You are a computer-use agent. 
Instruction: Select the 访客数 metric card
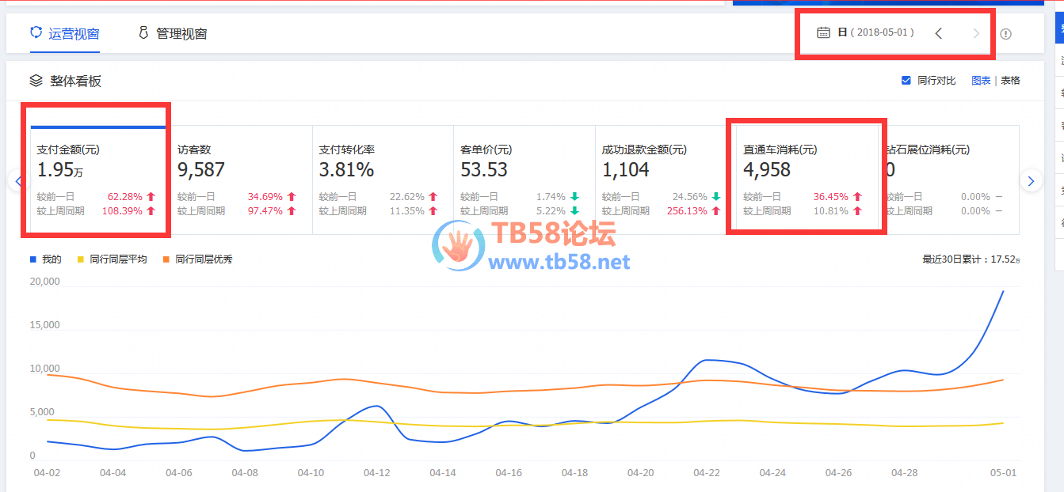point(241,180)
